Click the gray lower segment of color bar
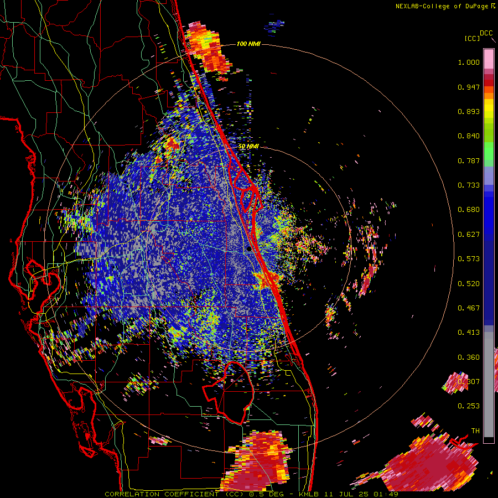 click(489, 385)
